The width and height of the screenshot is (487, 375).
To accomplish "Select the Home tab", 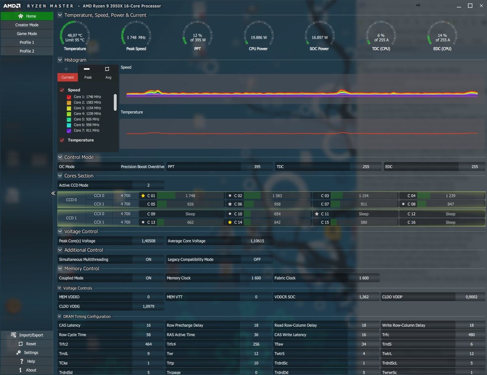I will point(27,16).
